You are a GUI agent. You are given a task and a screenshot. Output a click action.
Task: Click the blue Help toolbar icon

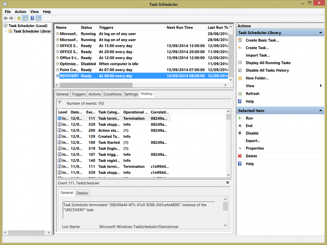click(32, 18)
